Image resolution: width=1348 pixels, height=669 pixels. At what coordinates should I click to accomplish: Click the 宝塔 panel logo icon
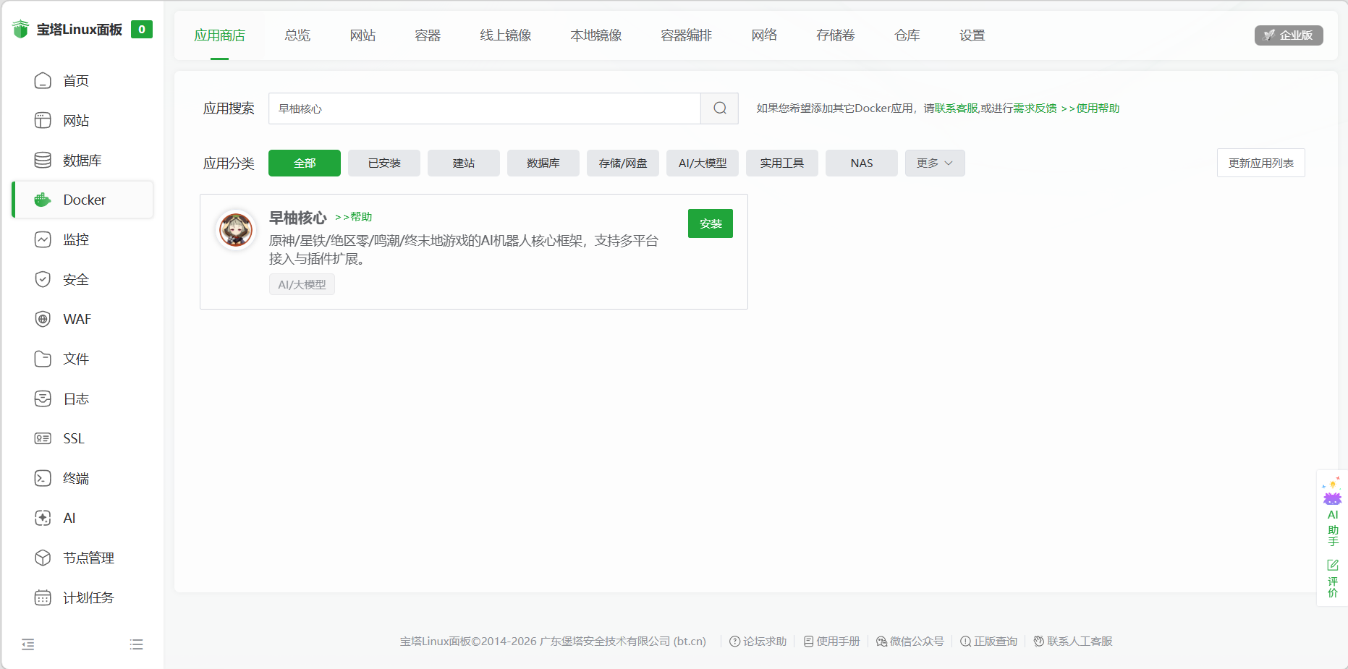(x=20, y=30)
